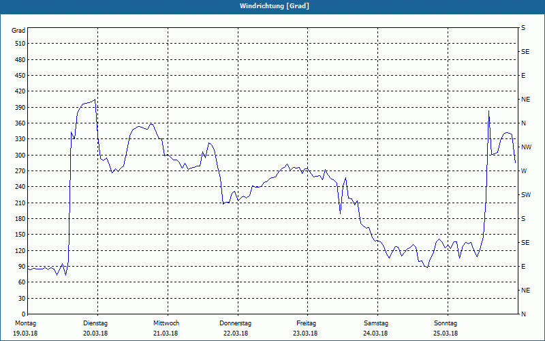Click the 510 value on the Grad axis
This screenshot has width=545, height=341.
click(x=20, y=44)
